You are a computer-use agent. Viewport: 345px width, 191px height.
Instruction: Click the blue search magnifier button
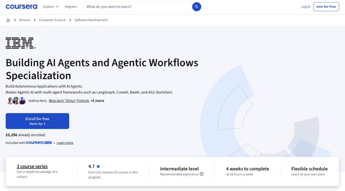196,7
